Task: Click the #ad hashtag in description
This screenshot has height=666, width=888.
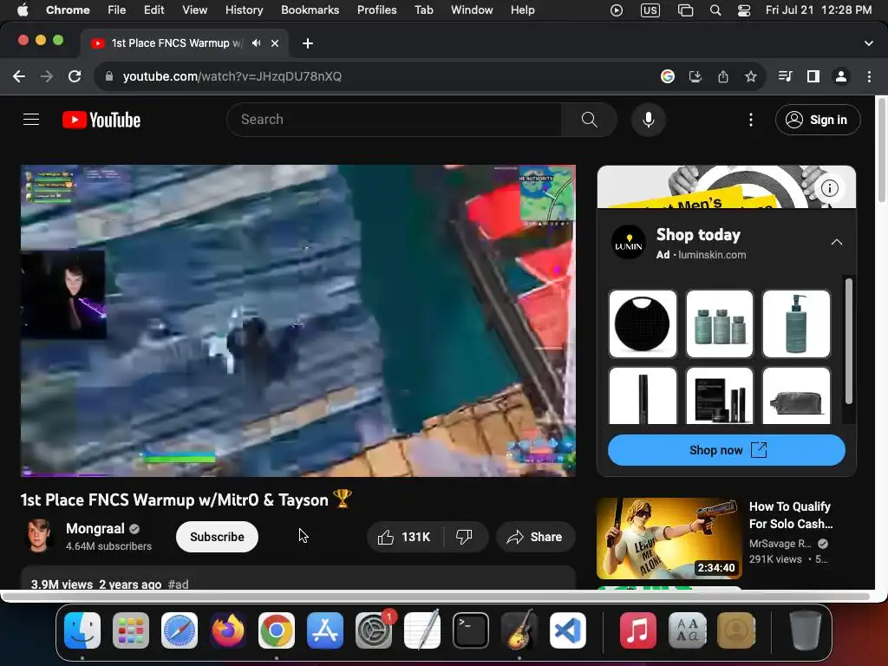Action: 179,584
